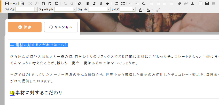
Task: Click the Paste from Word icon
Action: click(56, 3)
